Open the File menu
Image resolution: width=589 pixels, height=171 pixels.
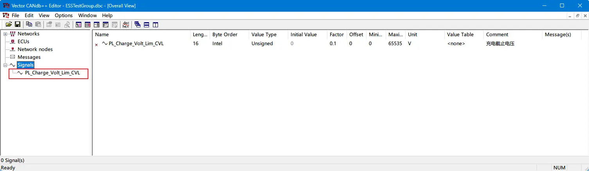(15, 16)
